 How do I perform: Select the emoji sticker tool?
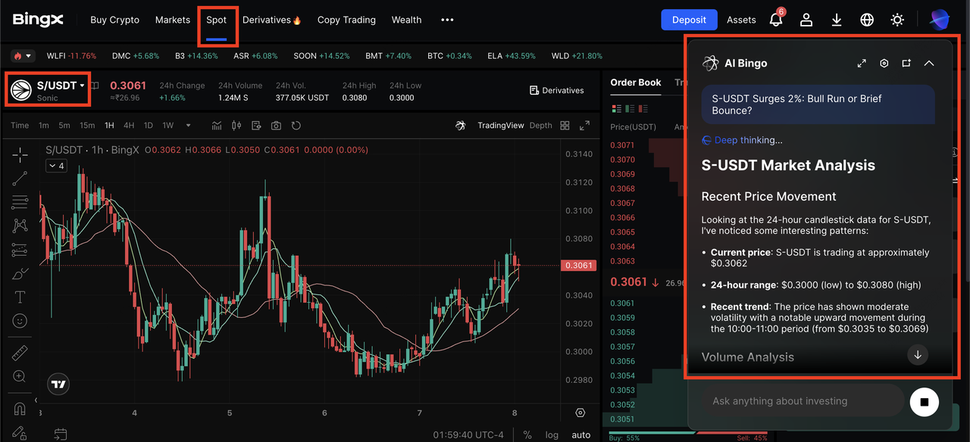point(20,321)
